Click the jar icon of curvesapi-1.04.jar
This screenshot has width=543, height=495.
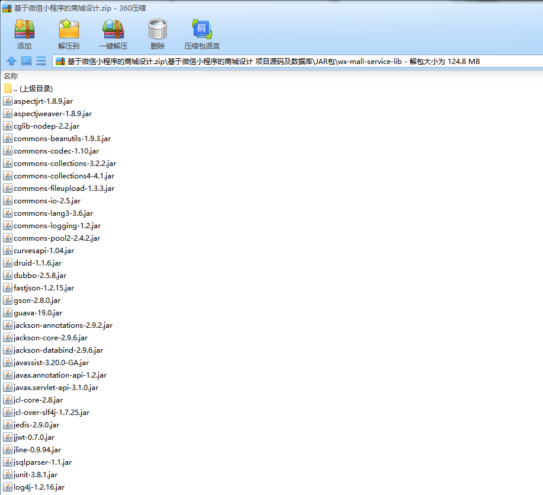(x=8, y=250)
